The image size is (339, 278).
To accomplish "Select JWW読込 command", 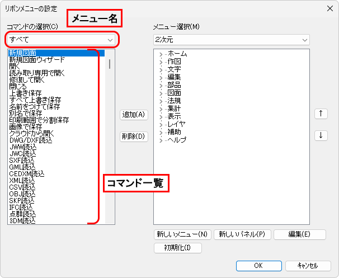I will point(56,147).
